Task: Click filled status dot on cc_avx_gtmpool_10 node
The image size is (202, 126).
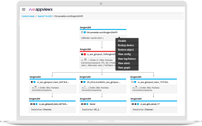Action: (82, 54)
